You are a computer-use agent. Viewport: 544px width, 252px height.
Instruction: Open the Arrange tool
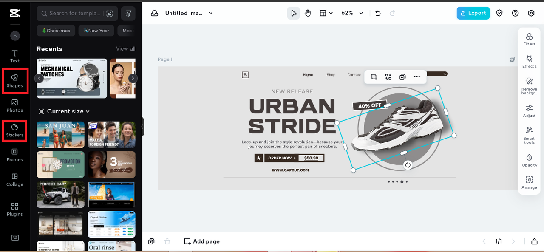tap(529, 183)
